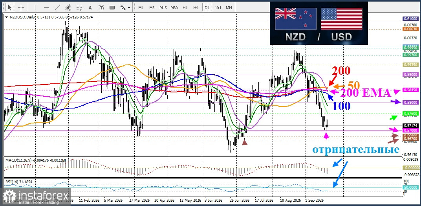Expand the NZDUSD,Daily chart title triangle
The image size is (421, 206).
pos(6,17)
